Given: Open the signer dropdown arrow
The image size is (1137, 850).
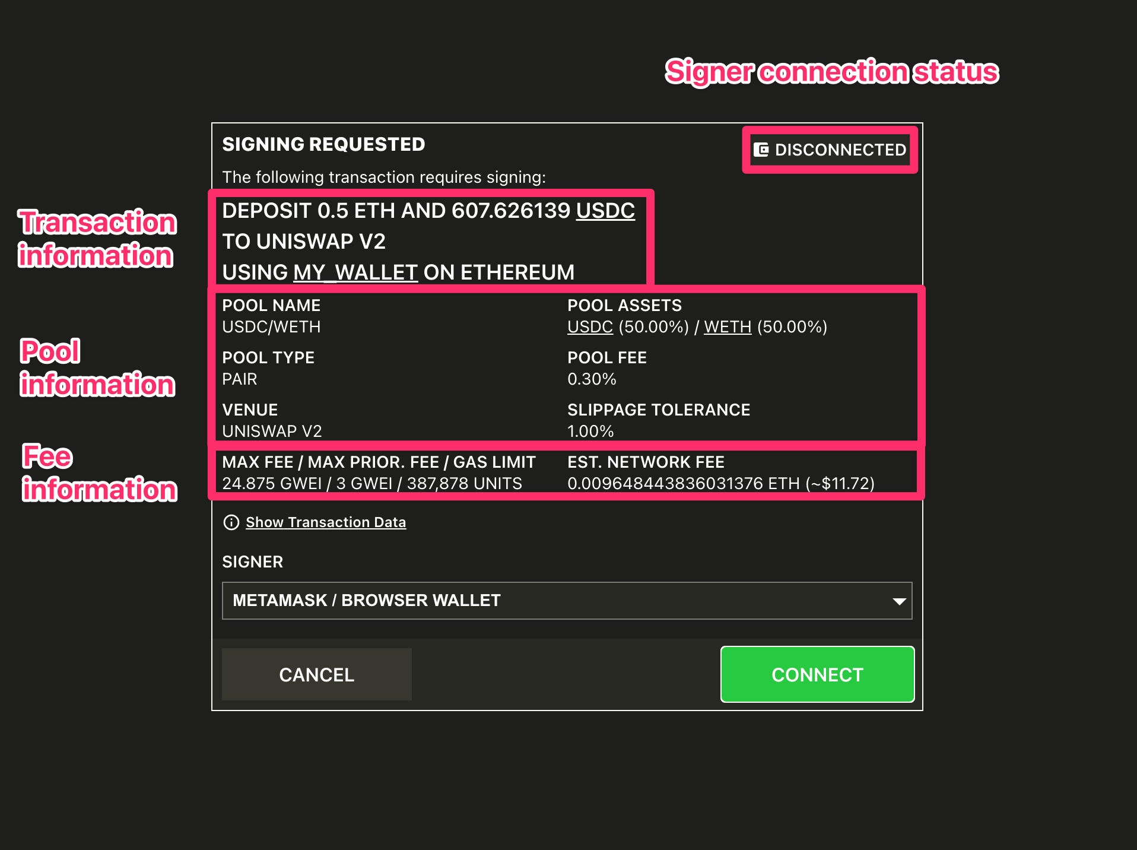Looking at the screenshot, I should coord(899,601).
